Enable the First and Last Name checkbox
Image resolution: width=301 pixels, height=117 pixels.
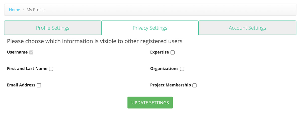tap(51, 69)
